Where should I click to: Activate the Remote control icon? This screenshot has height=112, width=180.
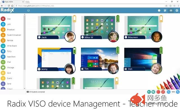(x=3, y=40)
